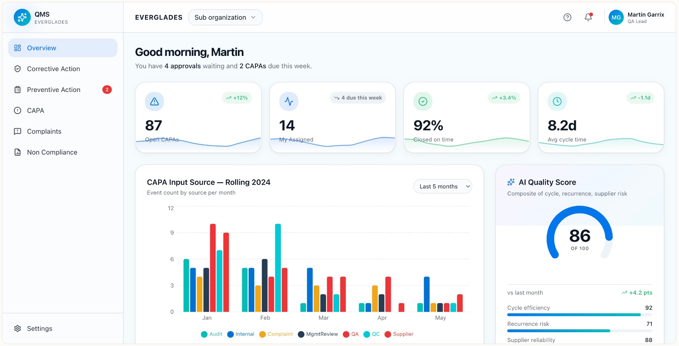This screenshot has width=679, height=346.
Task: Click the Overview grid icon
Action: tap(18, 48)
